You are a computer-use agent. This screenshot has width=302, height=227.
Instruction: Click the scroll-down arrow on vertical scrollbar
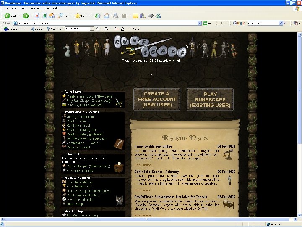tap(299, 215)
